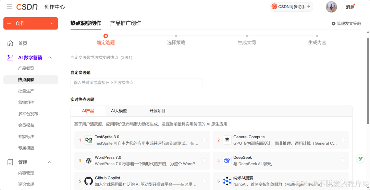Screen dimensions: 370x190
Task: Select the DeepSeek radio button
Action: (343, 161)
